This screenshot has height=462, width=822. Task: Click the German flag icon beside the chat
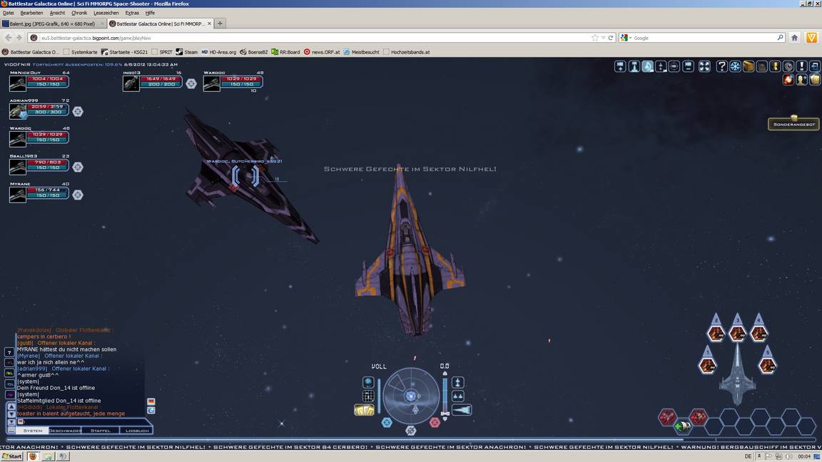click(x=151, y=401)
